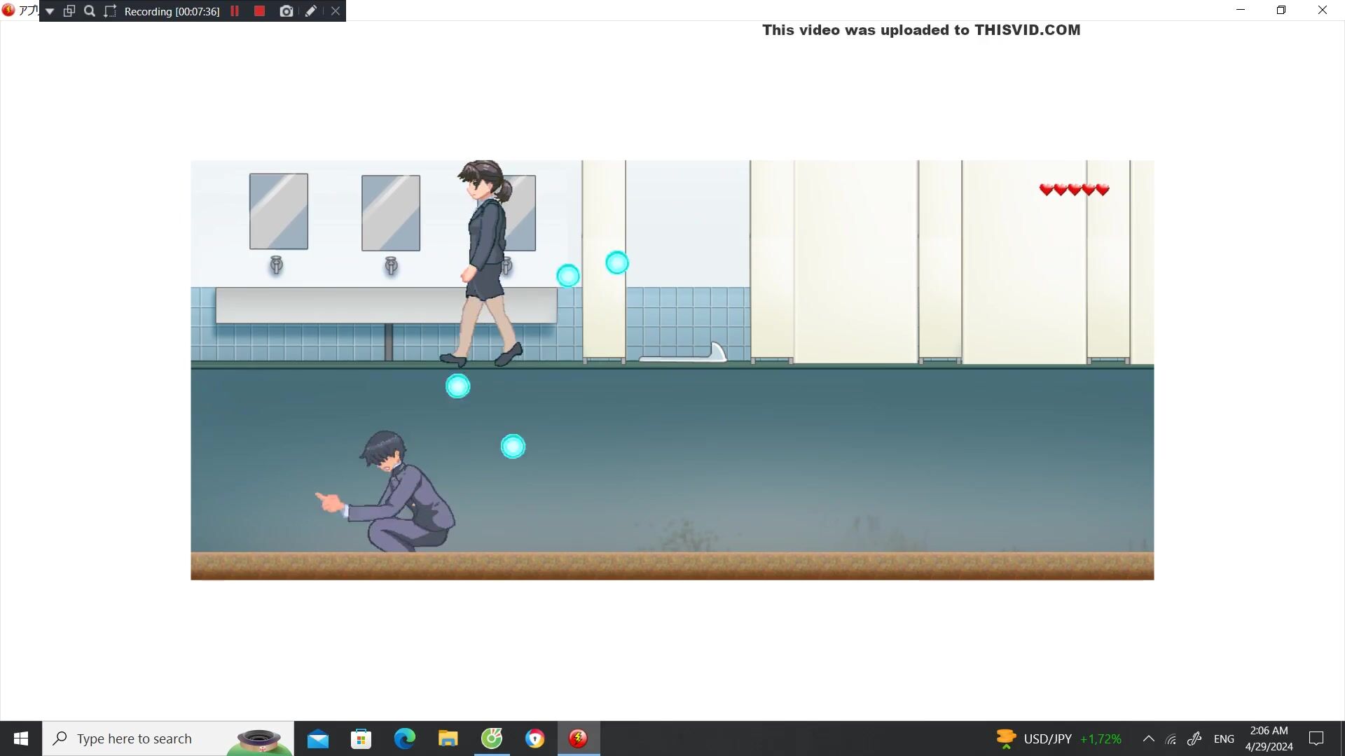Open Google Chrome from taskbar
The height and width of the screenshot is (756, 1345).
coord(534,738)
